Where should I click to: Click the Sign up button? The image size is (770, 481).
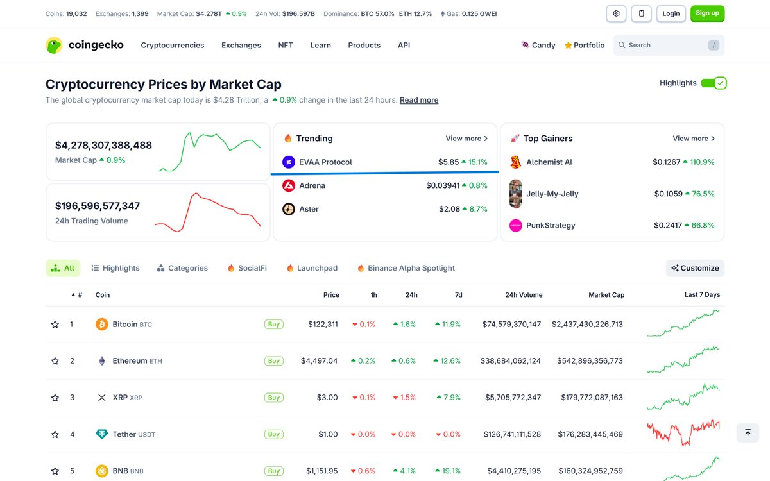point(707,13)
